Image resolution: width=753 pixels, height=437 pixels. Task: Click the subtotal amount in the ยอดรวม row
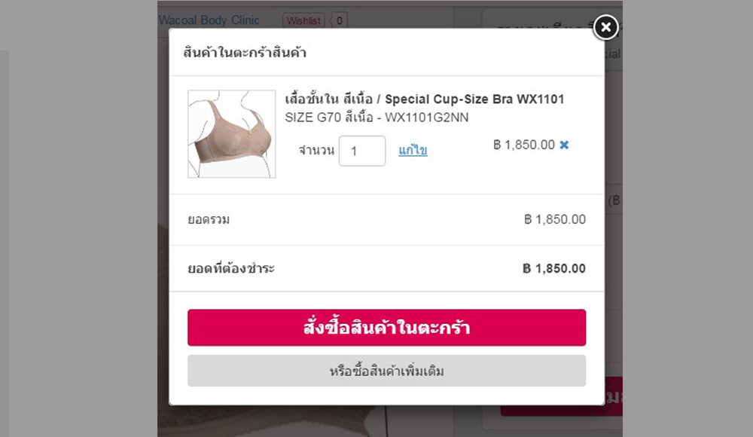[x=555, y=220]
